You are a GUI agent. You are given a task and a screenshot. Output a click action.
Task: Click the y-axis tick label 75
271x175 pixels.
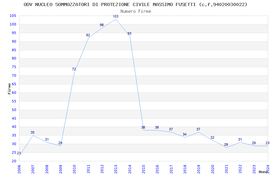click(x=14, y=67)
